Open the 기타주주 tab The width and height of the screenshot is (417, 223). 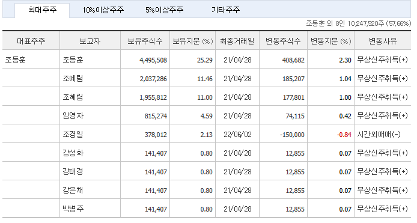pos(225,10)
